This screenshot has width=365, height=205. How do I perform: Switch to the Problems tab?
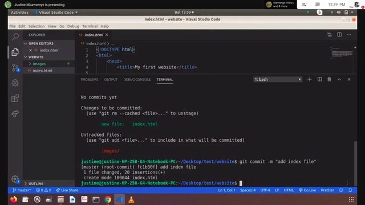[x=90, y=80]
